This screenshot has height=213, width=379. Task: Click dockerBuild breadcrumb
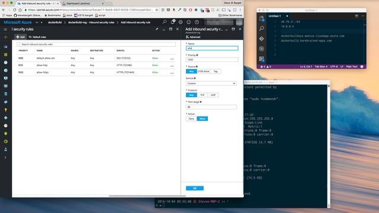[54, 22]
